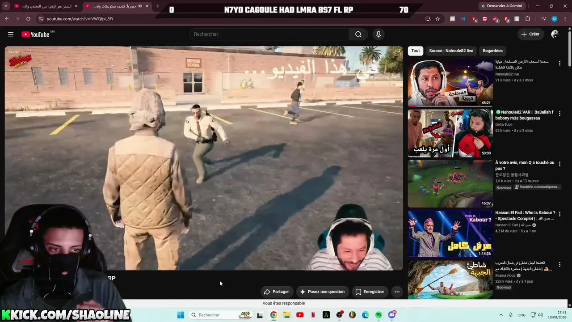Focus the YouTube Rechercher search field

click(x=269, y=34)
